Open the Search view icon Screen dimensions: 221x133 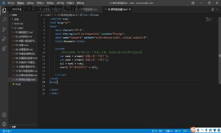pyautogui.click(x=4, y=20)
